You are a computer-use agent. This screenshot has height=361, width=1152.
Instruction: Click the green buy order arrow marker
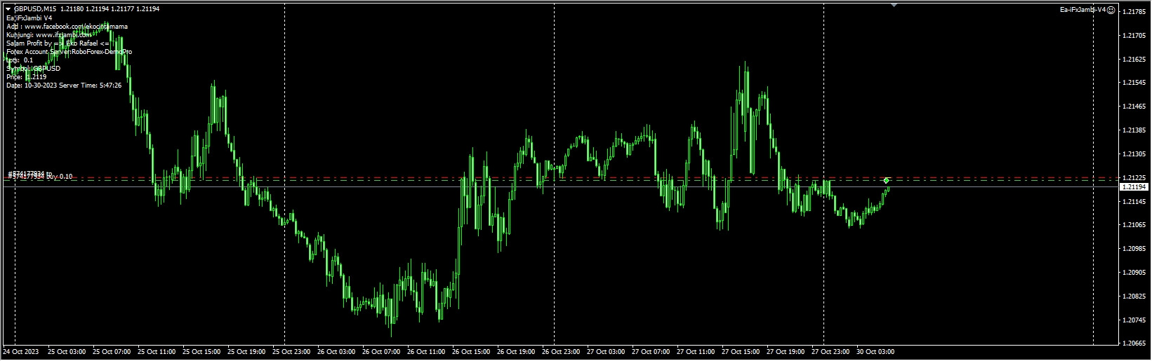[887, 181]
